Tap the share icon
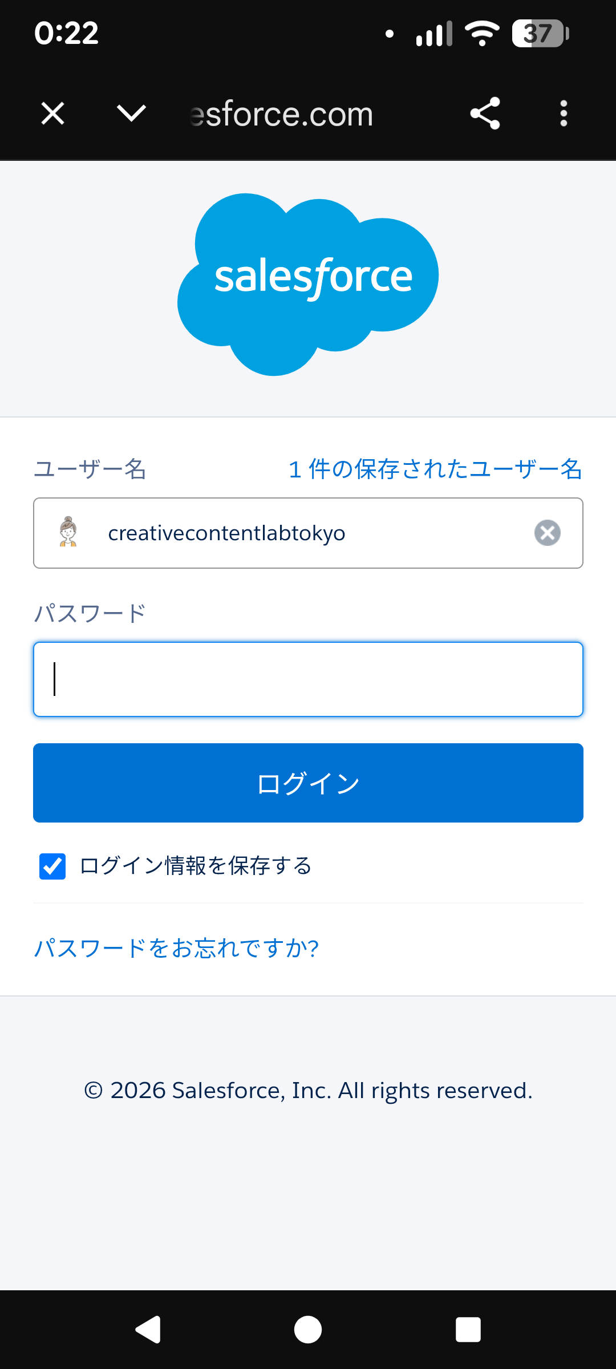 coord(485,114)
